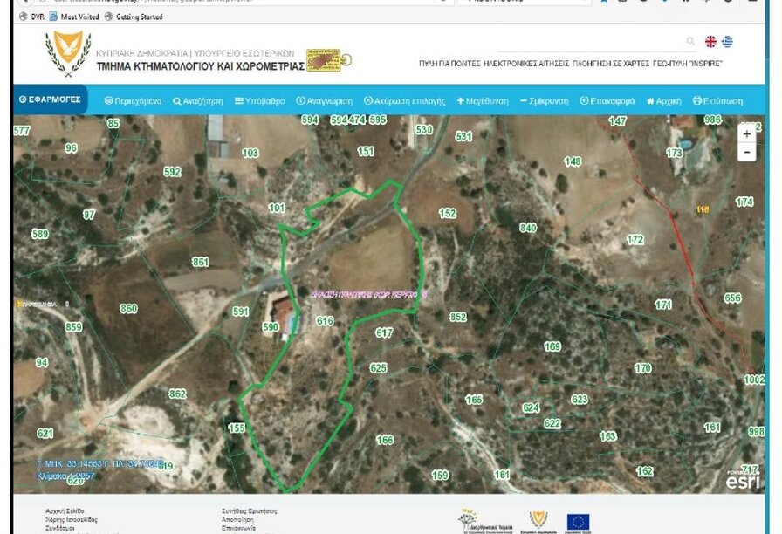Screen dimensions: 782x534
Task: Click the site search magnifier icon
Action: click(690, 41)
